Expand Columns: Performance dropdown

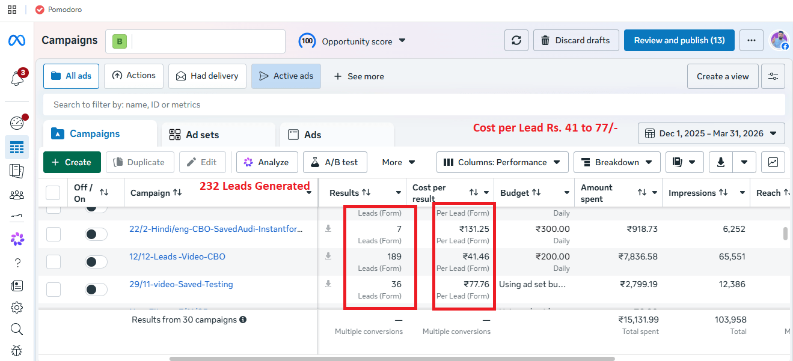tap(502, 162)
